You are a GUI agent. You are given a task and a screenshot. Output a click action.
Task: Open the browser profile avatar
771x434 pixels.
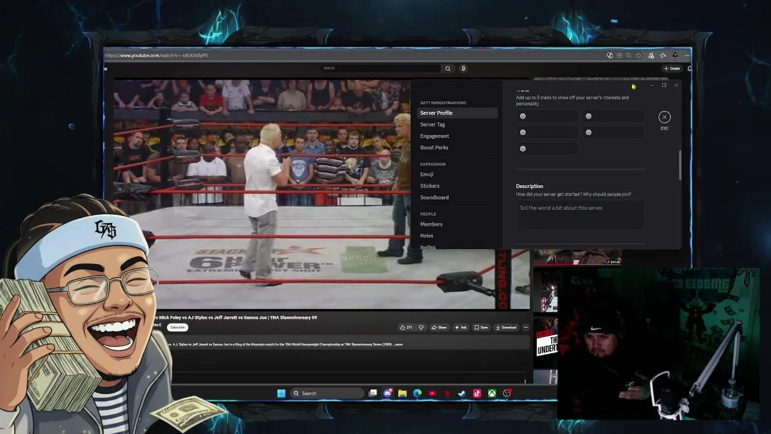pos(675,55)
